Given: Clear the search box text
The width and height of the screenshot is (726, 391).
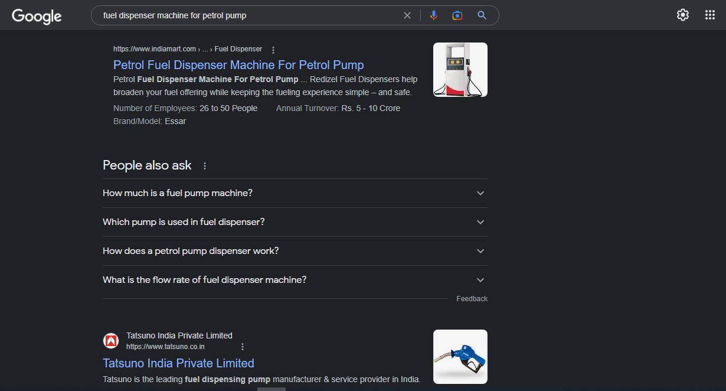Looking at the screenshot, I should click(407, 15).
